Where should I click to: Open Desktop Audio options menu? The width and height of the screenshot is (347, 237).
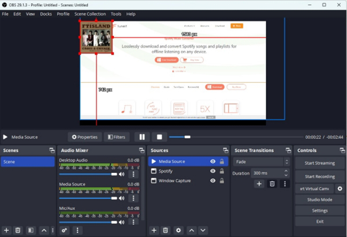tap(133, 174)
